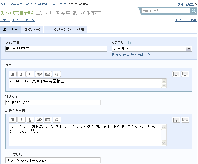Select the 通知 tab
Viewport: 198px width, 164px height.
[81, 30]
